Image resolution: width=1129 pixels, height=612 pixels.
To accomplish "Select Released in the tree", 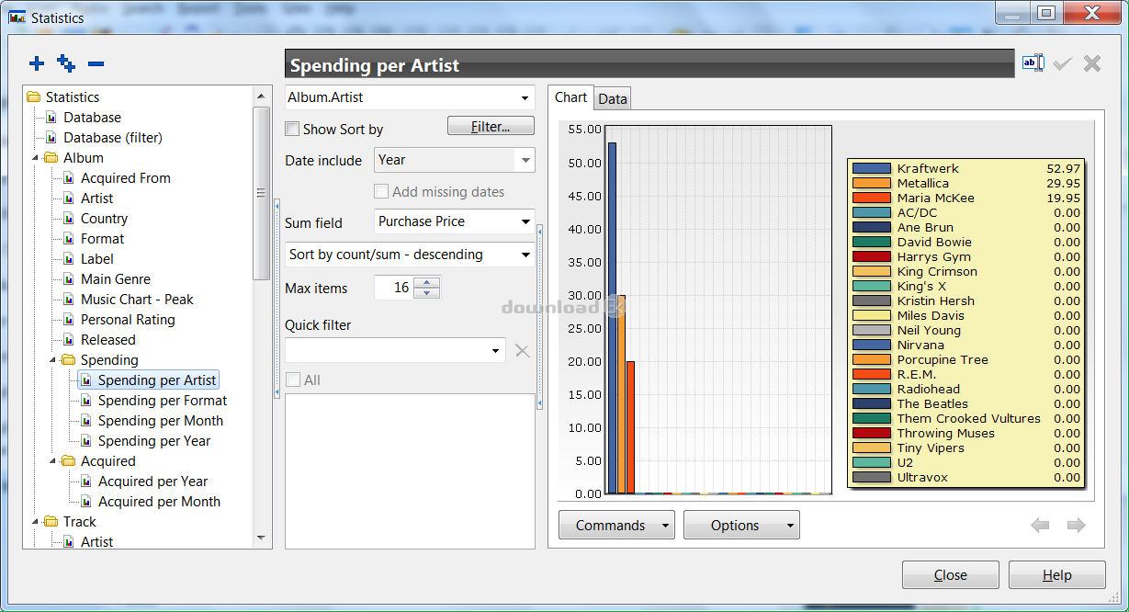I will tap(108, 340).
